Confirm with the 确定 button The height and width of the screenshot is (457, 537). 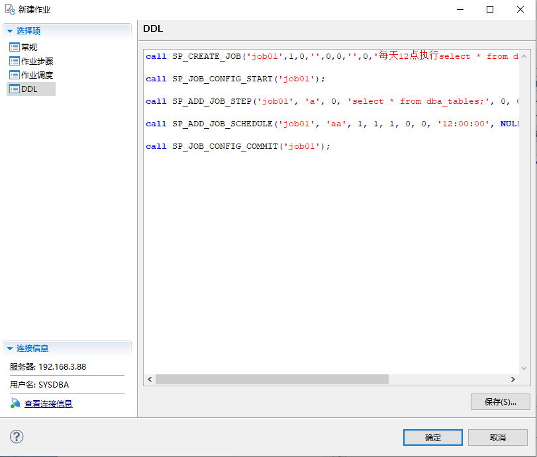433,438
